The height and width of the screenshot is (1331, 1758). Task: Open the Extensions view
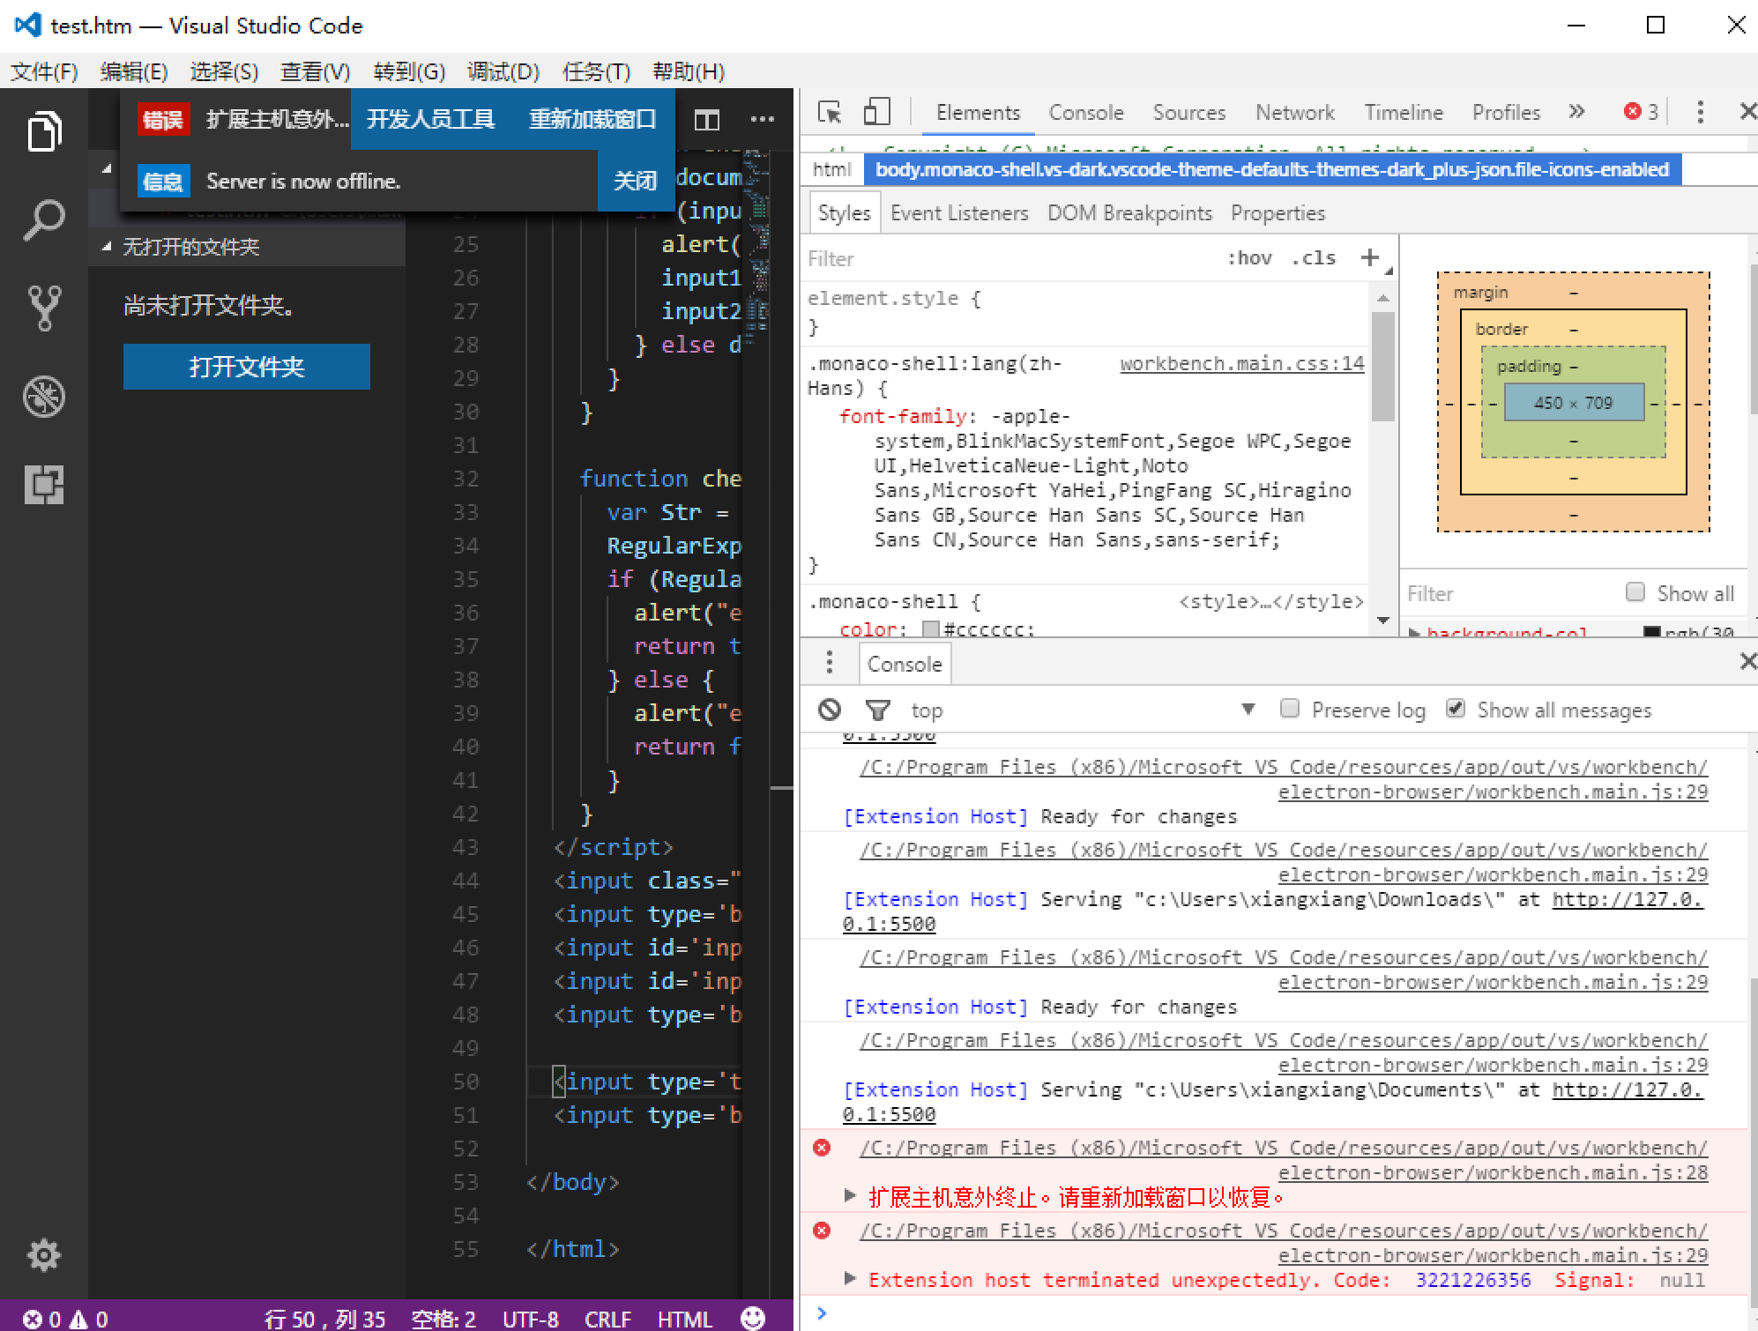(44, 484)
